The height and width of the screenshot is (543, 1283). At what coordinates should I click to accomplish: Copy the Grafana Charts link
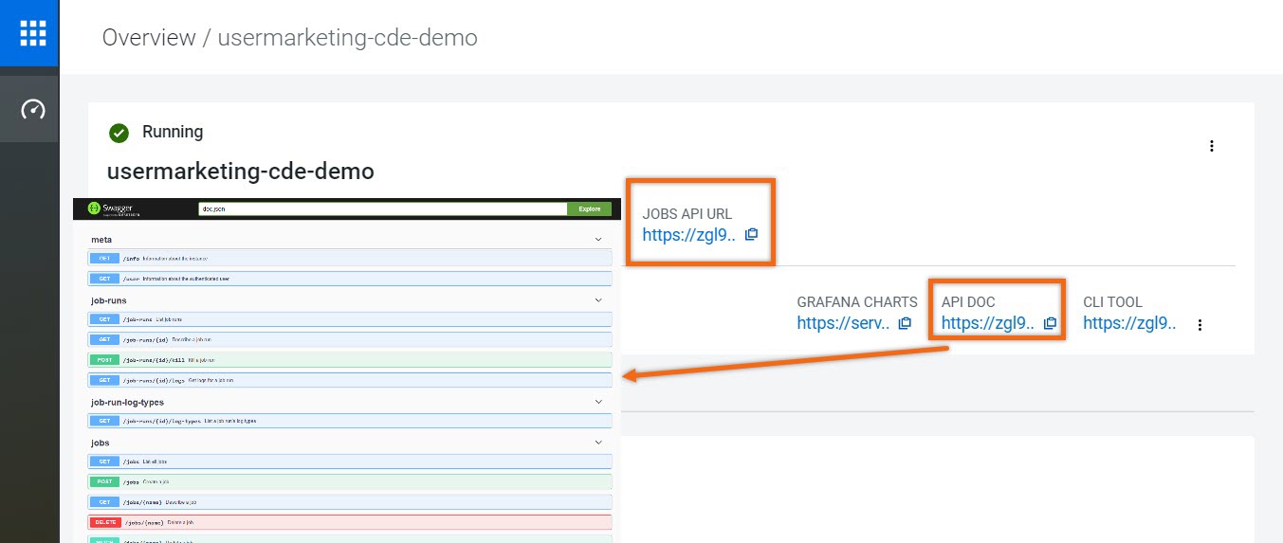coord(905,323)
